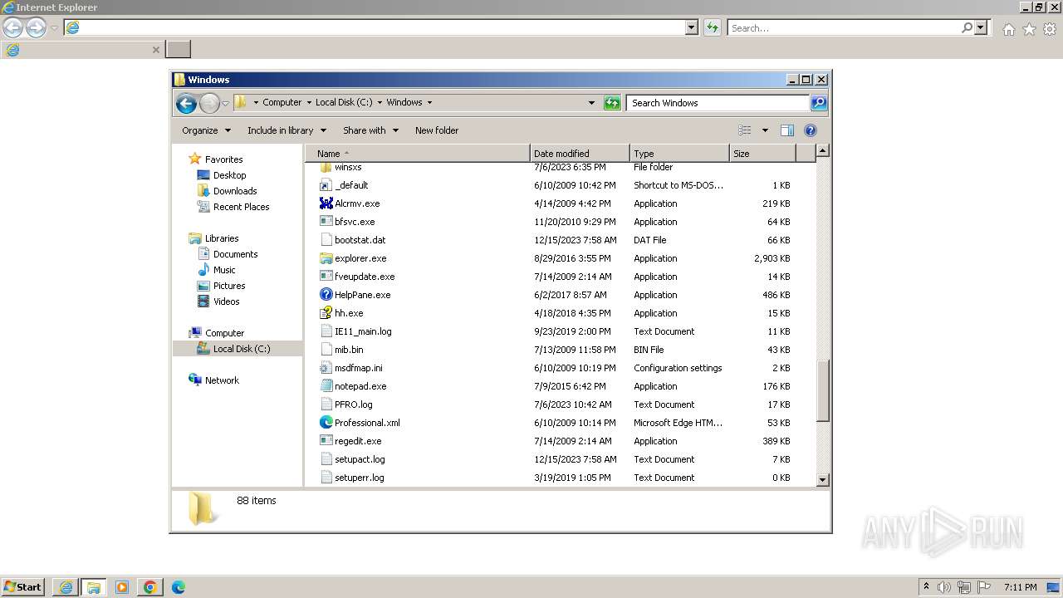The image size is (1063, 598).
Task: Click the New folder button
Action: 437,130
